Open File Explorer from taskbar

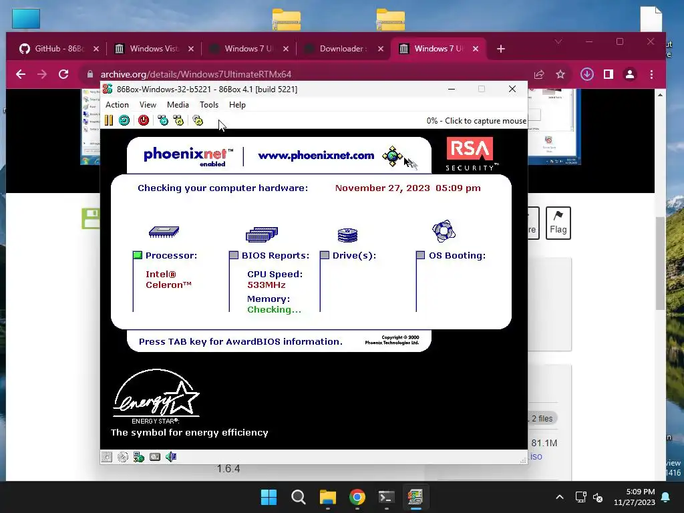(x=327, y=497)
